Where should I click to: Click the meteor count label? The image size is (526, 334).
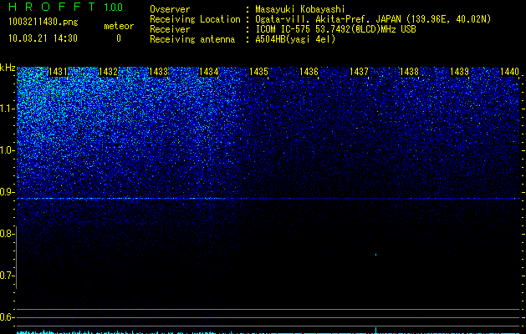point(119,26)
